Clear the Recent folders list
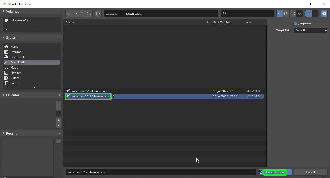Viewport: 330px width, 178px height. pyautogui.click(x=59, y=141)
